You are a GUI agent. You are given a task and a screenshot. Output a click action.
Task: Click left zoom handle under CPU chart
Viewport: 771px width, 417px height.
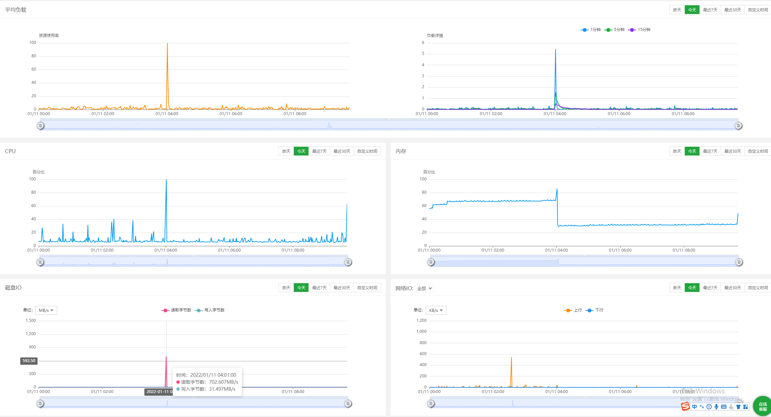40,262
